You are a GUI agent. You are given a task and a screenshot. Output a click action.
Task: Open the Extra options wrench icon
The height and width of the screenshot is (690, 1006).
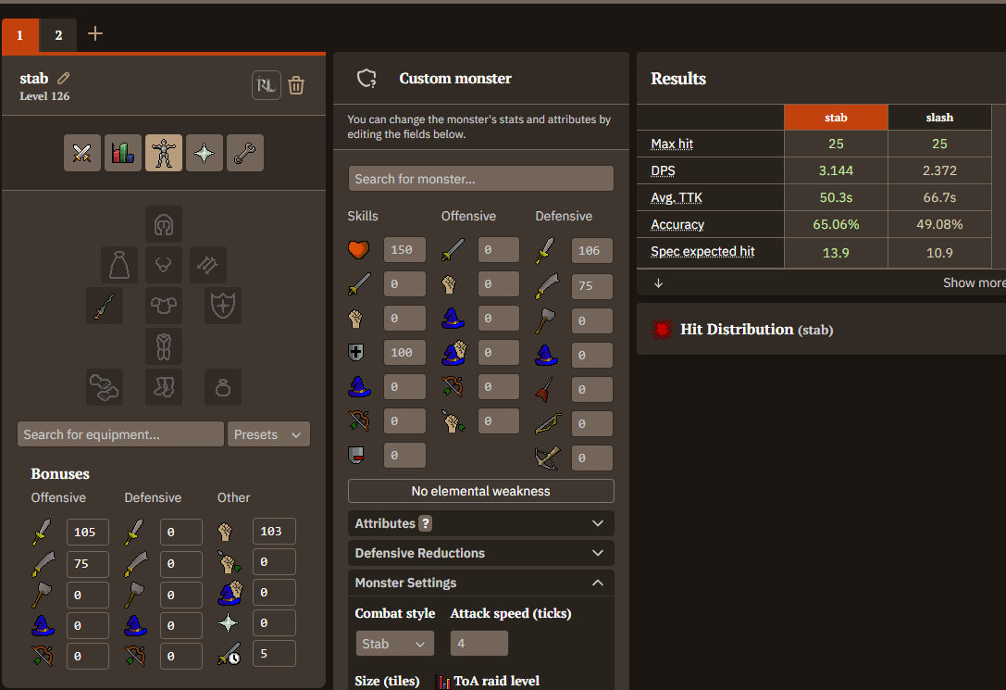click(x=245, y=153)
